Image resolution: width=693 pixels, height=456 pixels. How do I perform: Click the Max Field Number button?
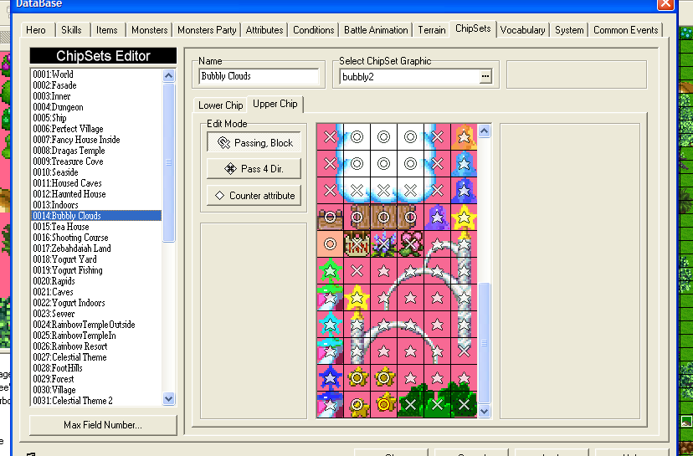[x=103, y=425]
